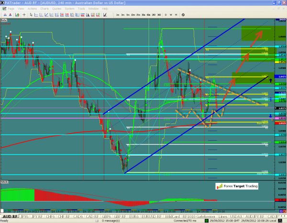Click the MACD indicator panel label
The width and height of the screenshot is (287, 223).
(x=4, y=181)
